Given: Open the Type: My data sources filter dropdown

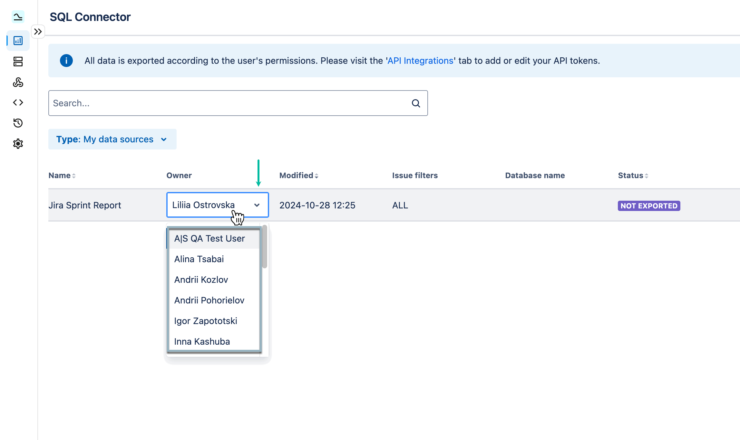Looking at the screenshot, I should (x=112, y=139).
